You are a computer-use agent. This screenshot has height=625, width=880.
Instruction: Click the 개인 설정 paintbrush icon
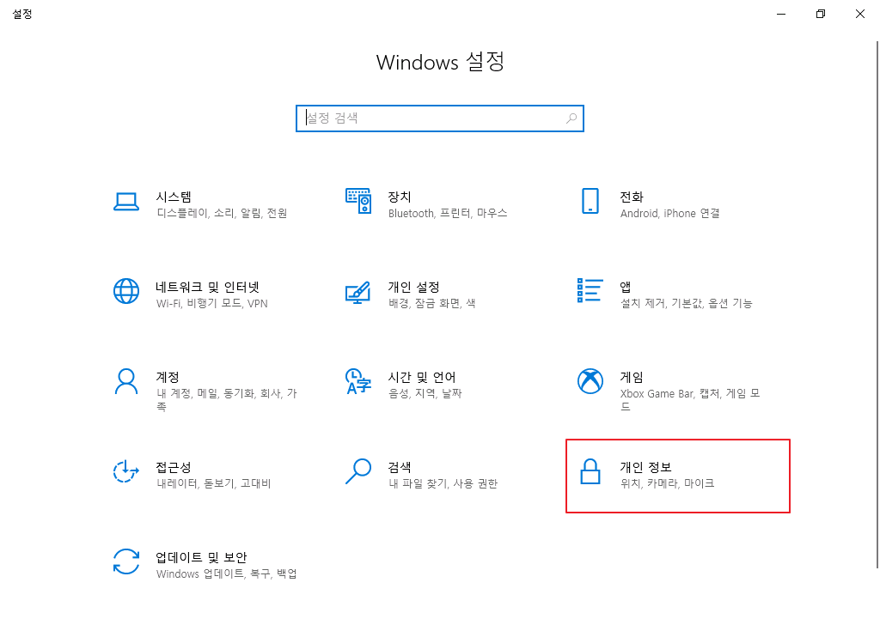358,292
